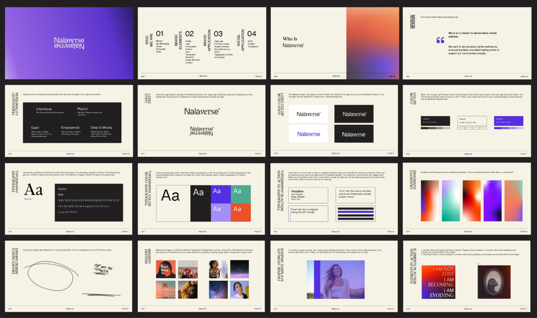Click the hand-drawn double underline stroke
The image size is (537, 318).
click(x=101, y=295)
